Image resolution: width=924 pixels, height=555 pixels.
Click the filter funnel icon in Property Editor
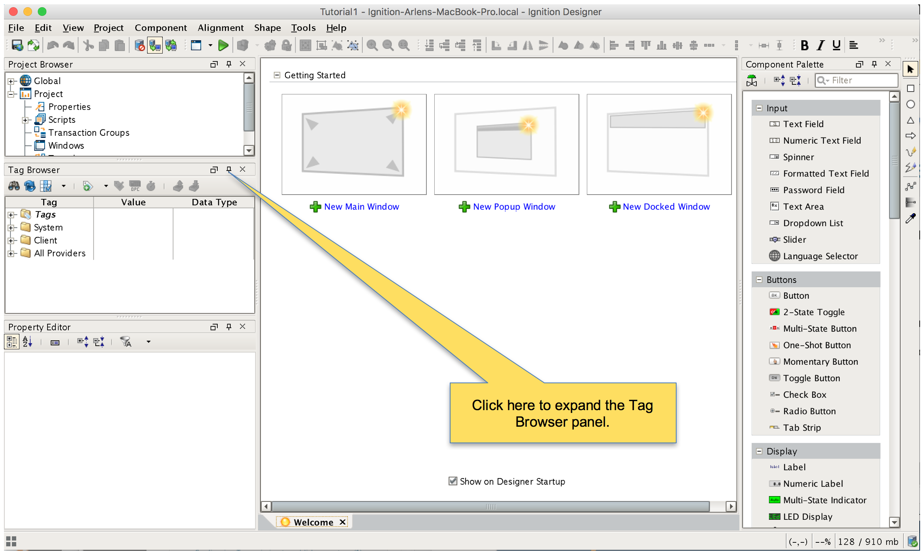point(126,341)
